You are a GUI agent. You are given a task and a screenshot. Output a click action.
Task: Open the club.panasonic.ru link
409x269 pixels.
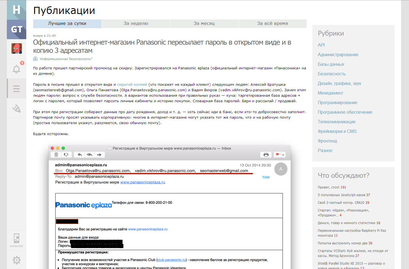(172, 260)
